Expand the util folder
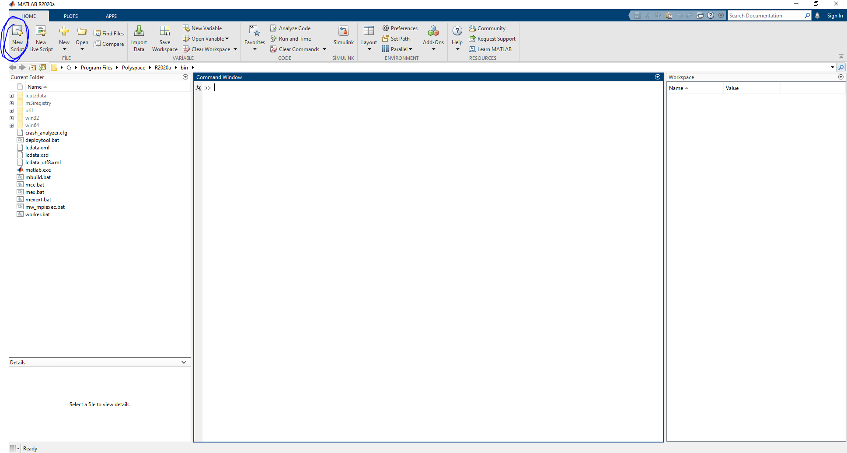 tap(12, 111)
